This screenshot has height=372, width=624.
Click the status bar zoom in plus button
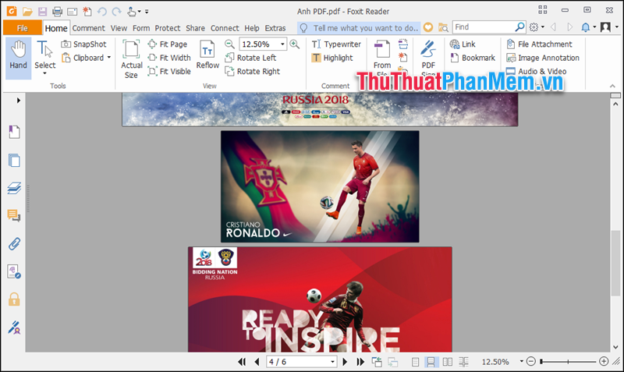604,361
